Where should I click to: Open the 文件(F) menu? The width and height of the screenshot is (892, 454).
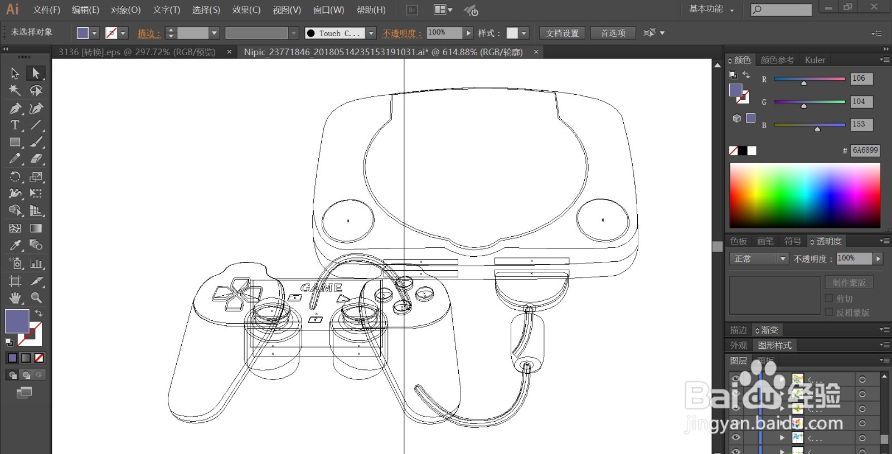click(46, 9)
